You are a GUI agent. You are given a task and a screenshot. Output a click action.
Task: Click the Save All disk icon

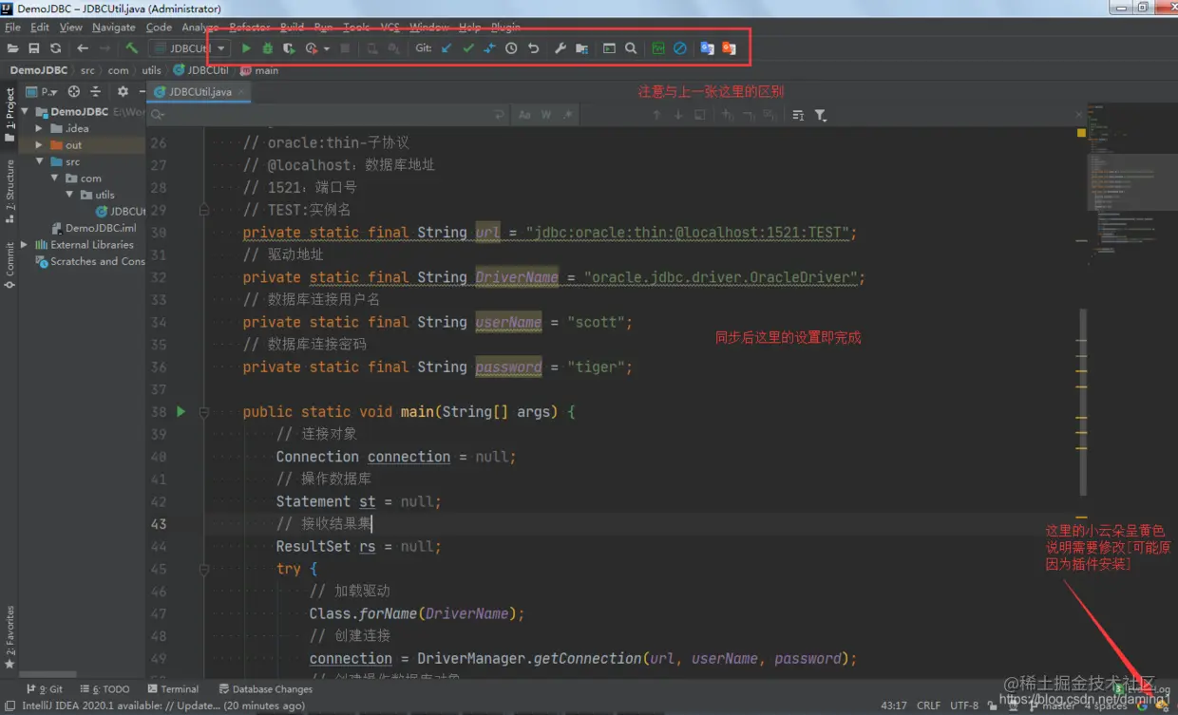34,48
